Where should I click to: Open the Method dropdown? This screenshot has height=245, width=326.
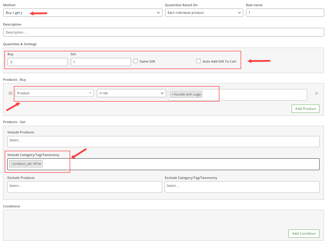(83, 13)
